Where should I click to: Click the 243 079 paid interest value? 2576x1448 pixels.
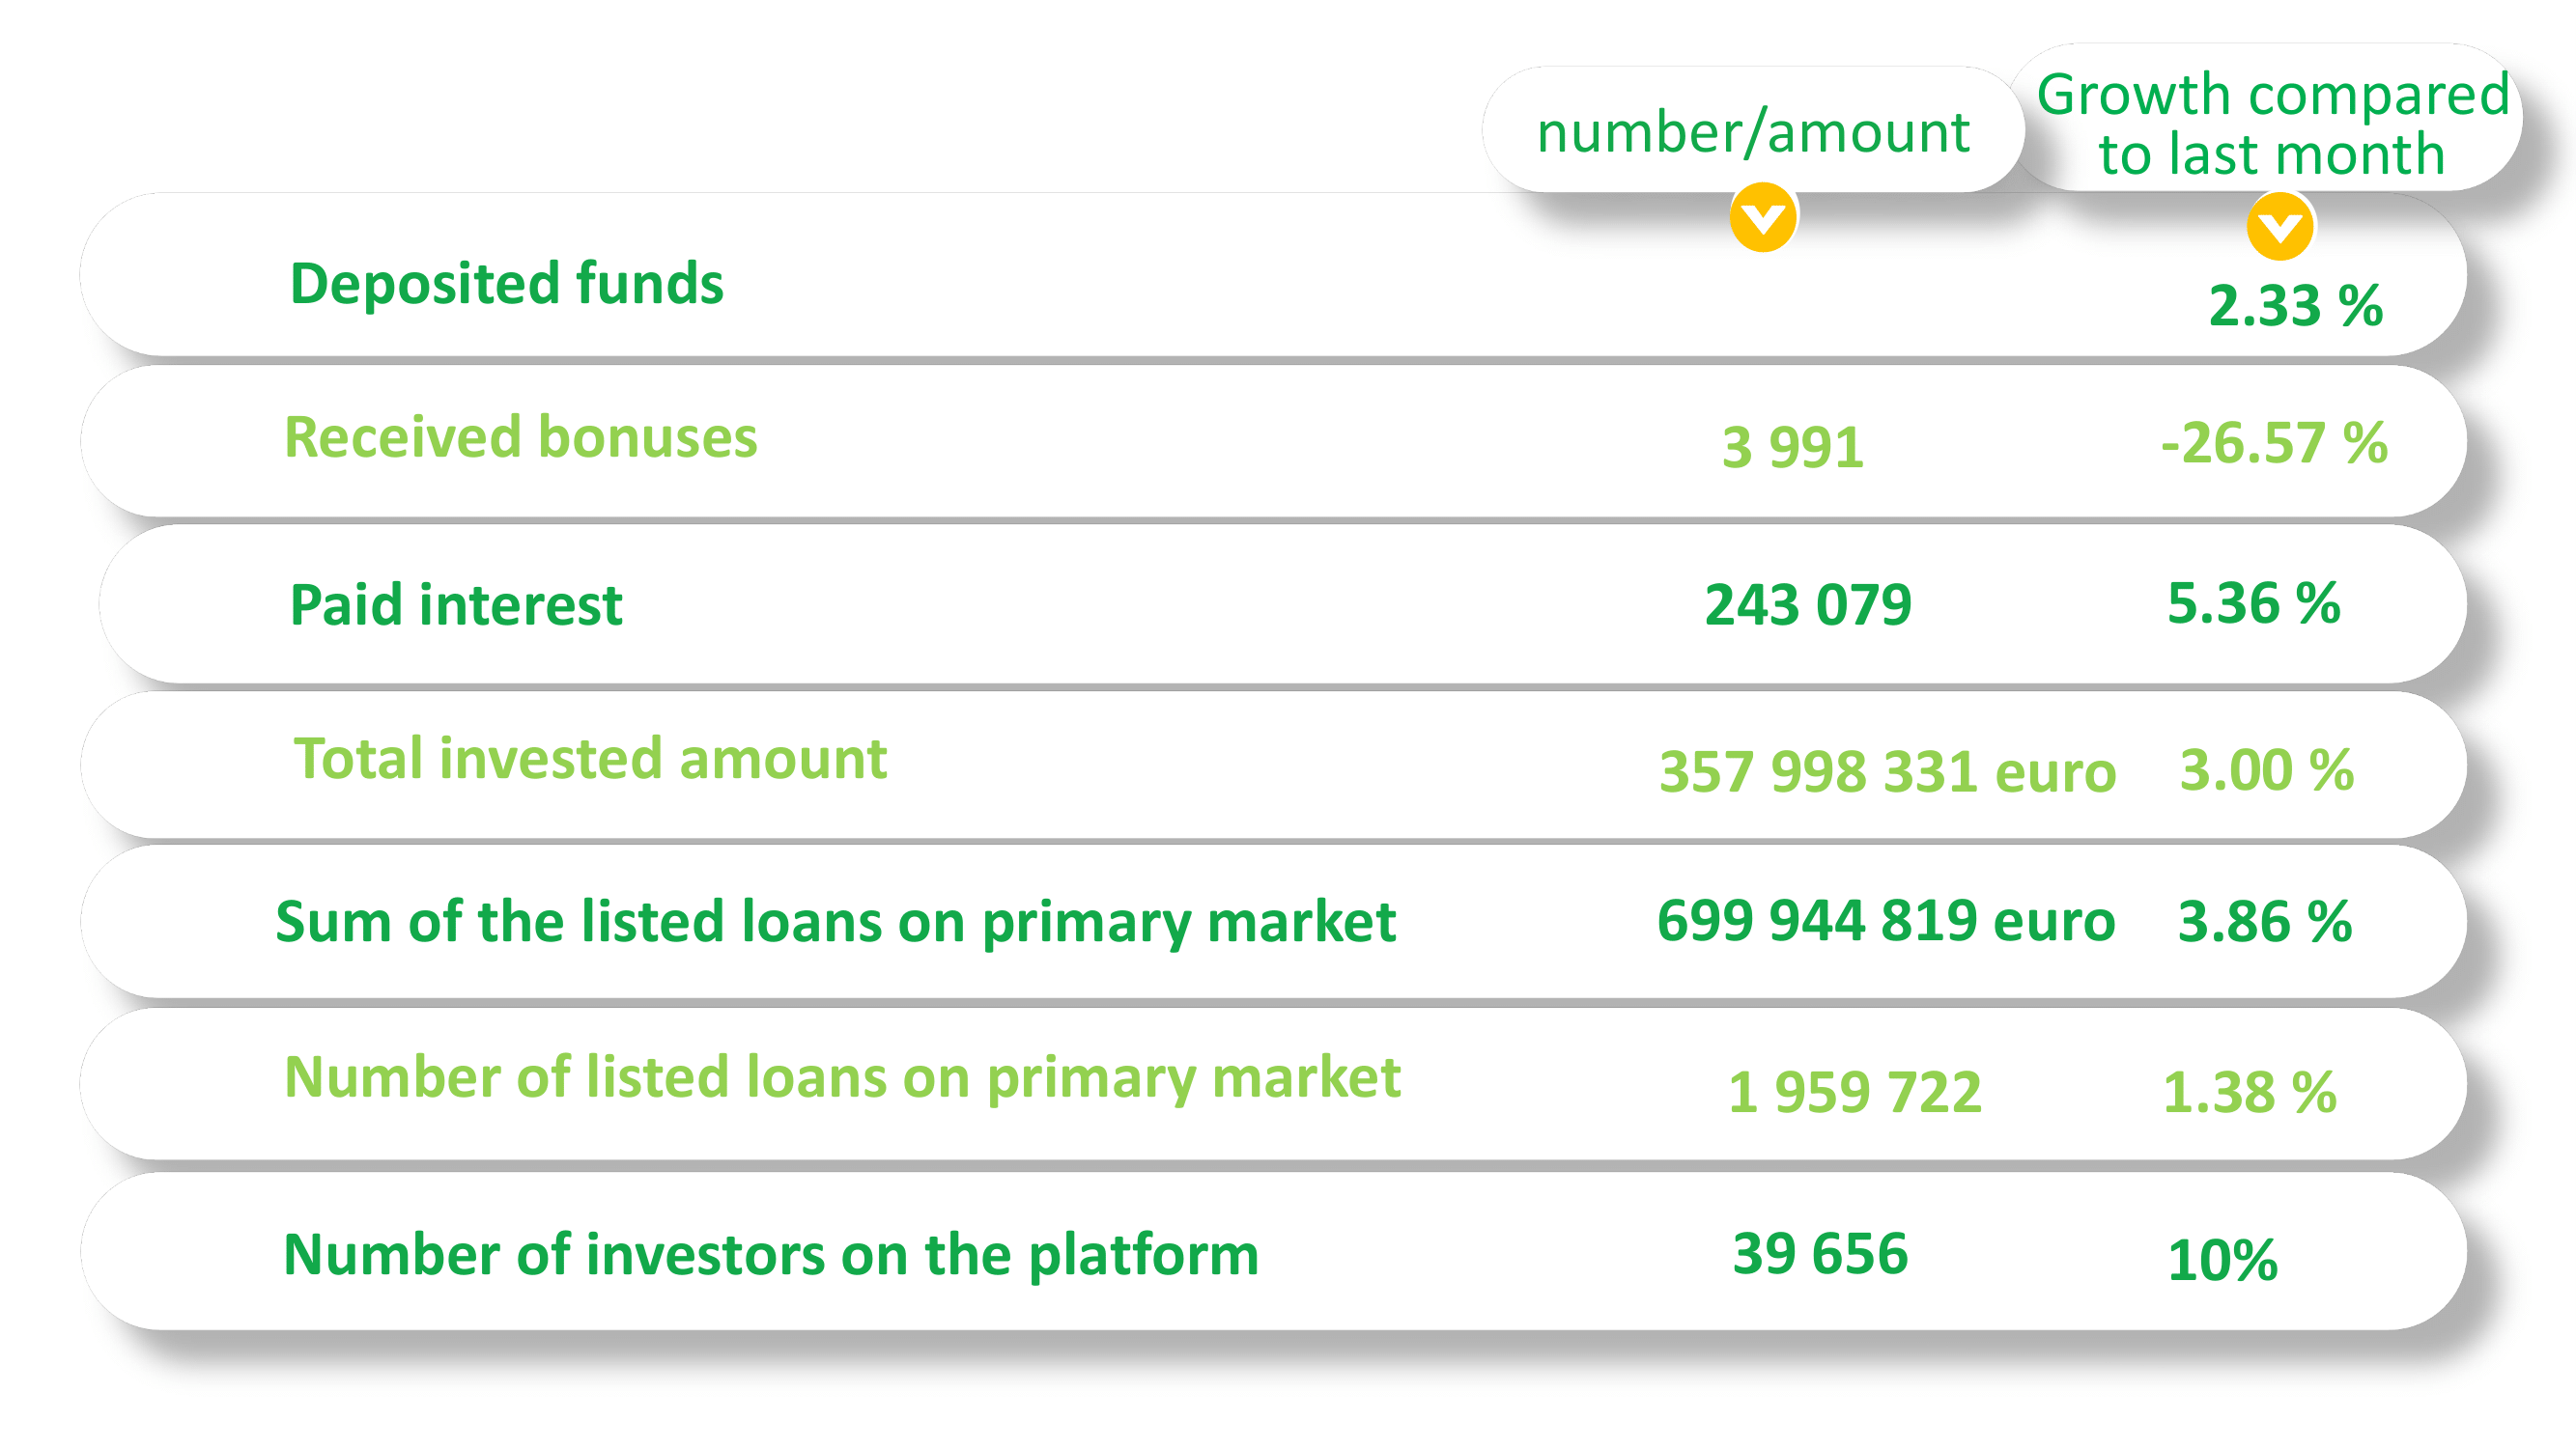coord(1808,604)
